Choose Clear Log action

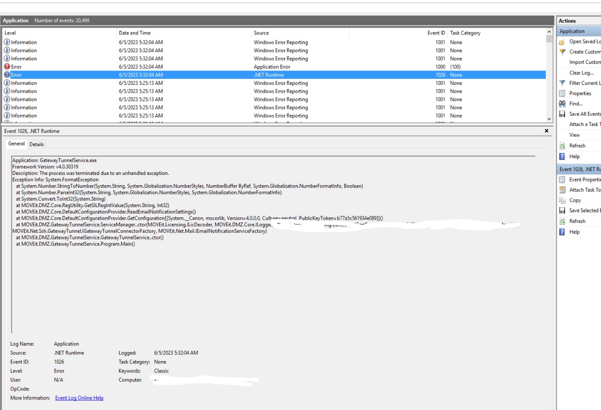click(581, 73)
